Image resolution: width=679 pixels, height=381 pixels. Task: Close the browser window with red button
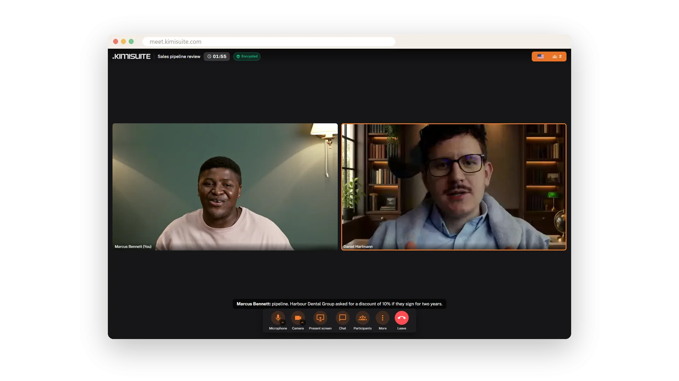116,42
